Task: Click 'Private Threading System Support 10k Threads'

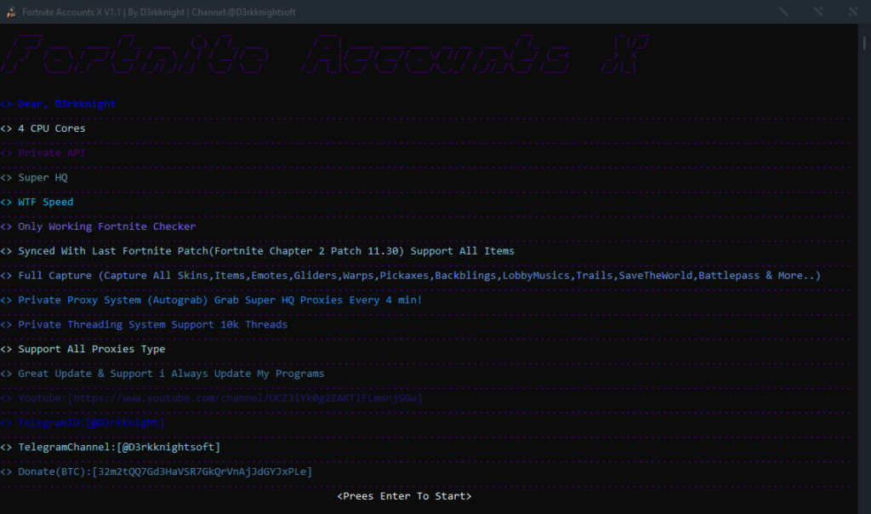Action: 153,324
